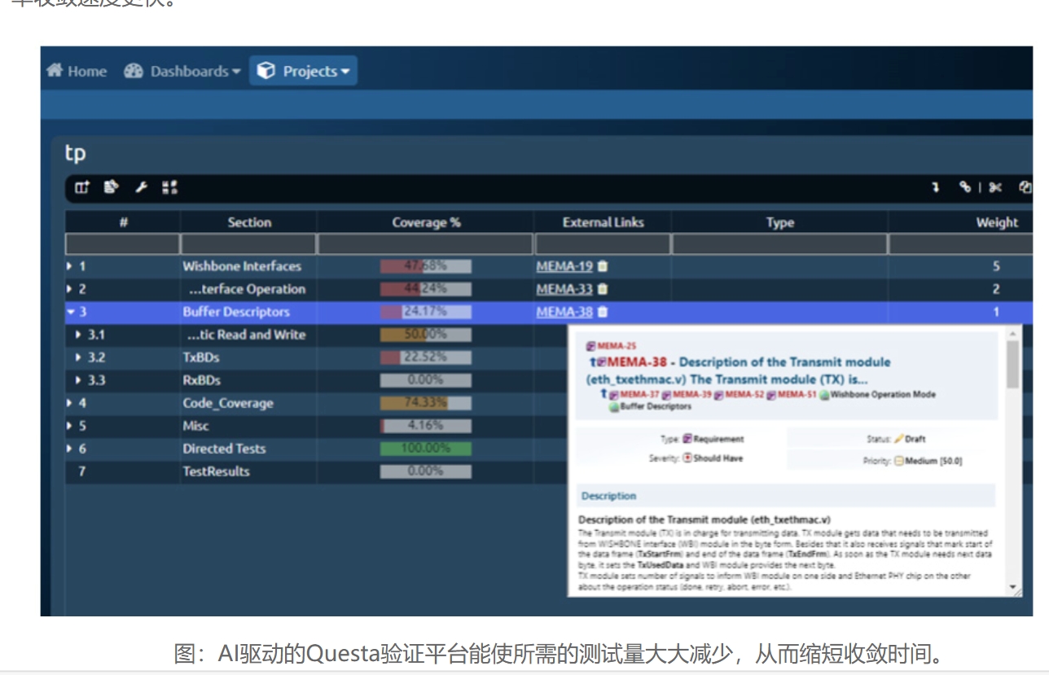This screenshot has height=675, width=1049.
Task: Open the Projects dropdown menu
Action: point(303,72)
